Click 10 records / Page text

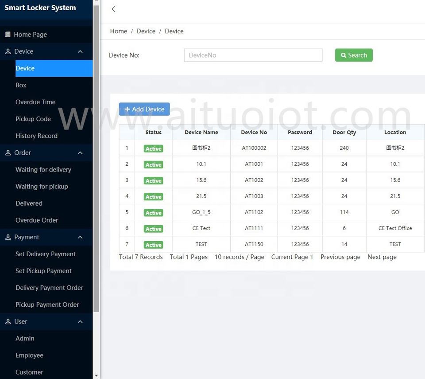click(x=240, y=257)
